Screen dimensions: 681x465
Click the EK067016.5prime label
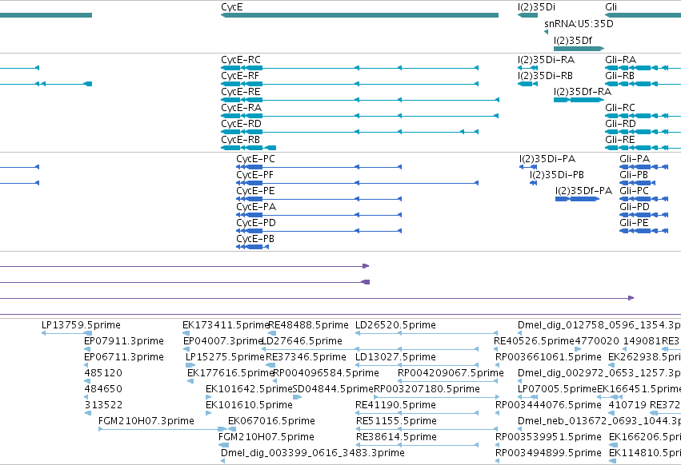pos(271,421)
